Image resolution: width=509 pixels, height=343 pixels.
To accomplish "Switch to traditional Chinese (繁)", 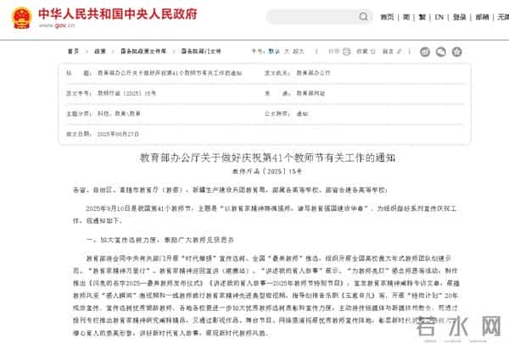I will [422, 17].
